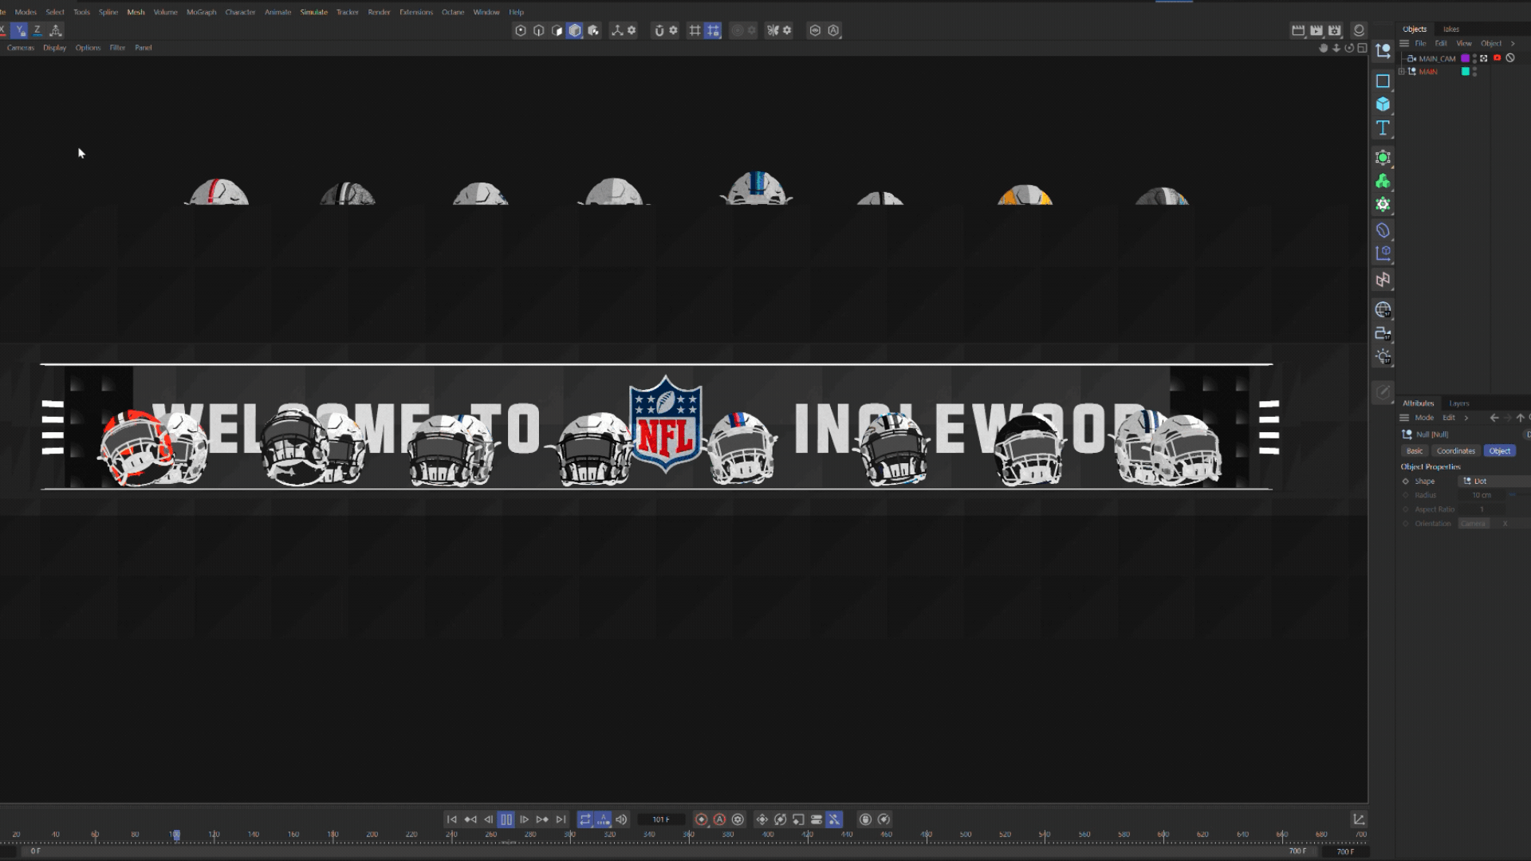Select the Rectangle spline tool
Screen dimensions: 1531x861
point(1383,81)
